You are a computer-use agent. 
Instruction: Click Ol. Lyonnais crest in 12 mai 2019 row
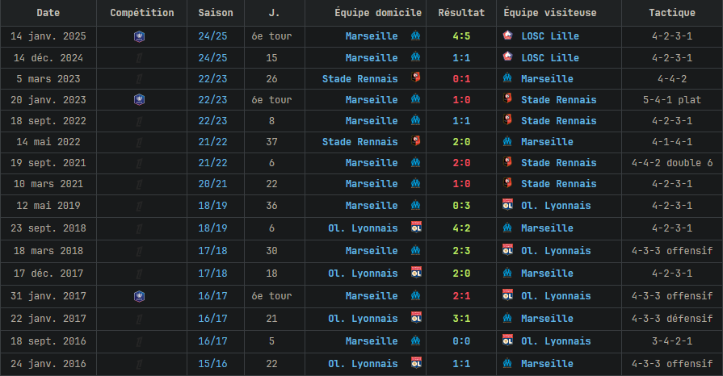point(507,204)
